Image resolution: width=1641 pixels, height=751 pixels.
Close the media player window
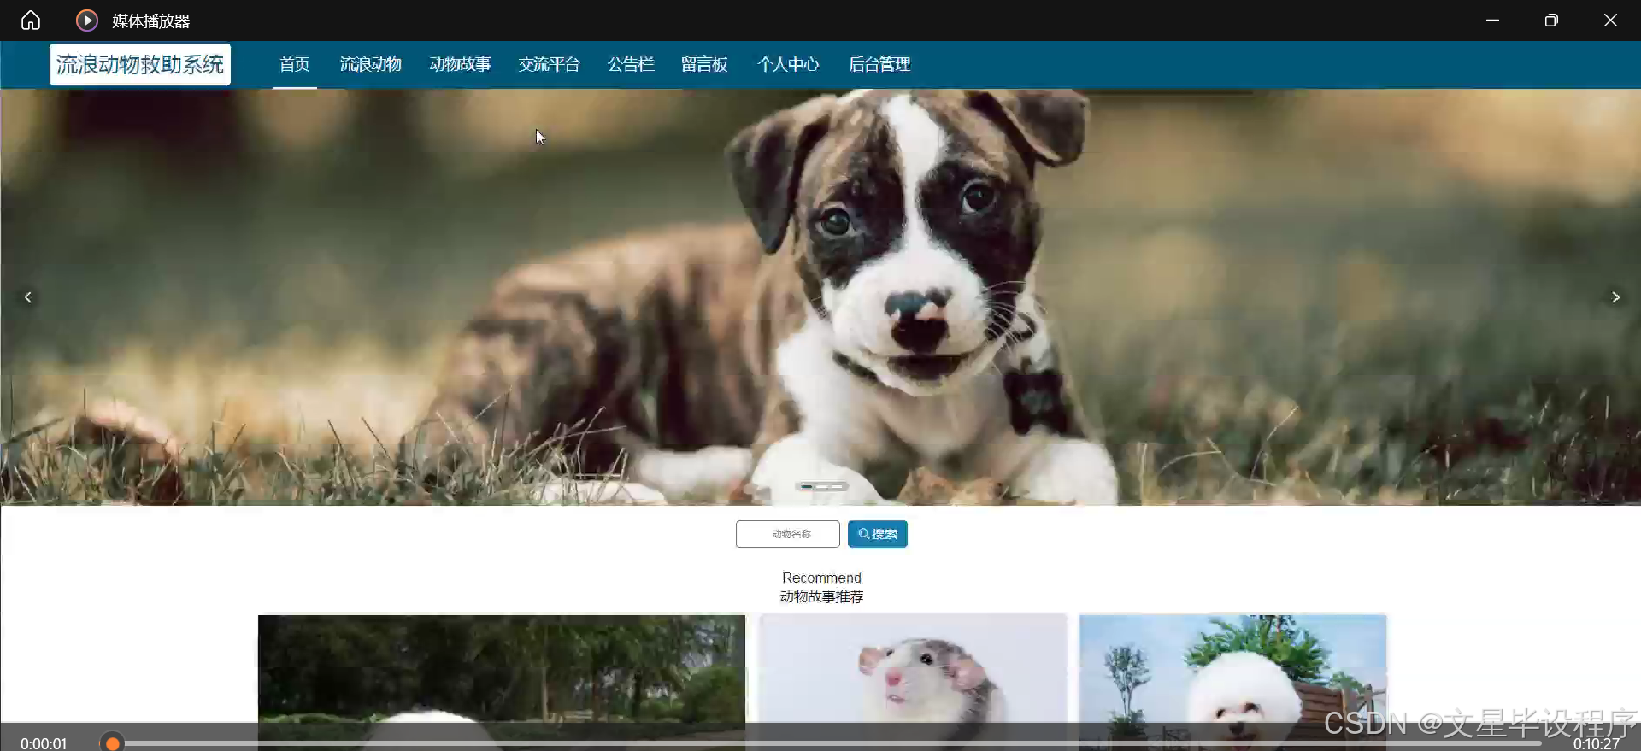click(1610, 20)
